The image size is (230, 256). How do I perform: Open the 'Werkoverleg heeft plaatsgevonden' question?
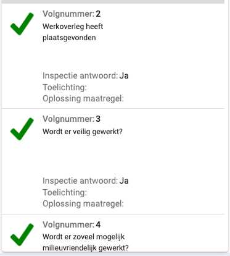click(x=73, y=32)
